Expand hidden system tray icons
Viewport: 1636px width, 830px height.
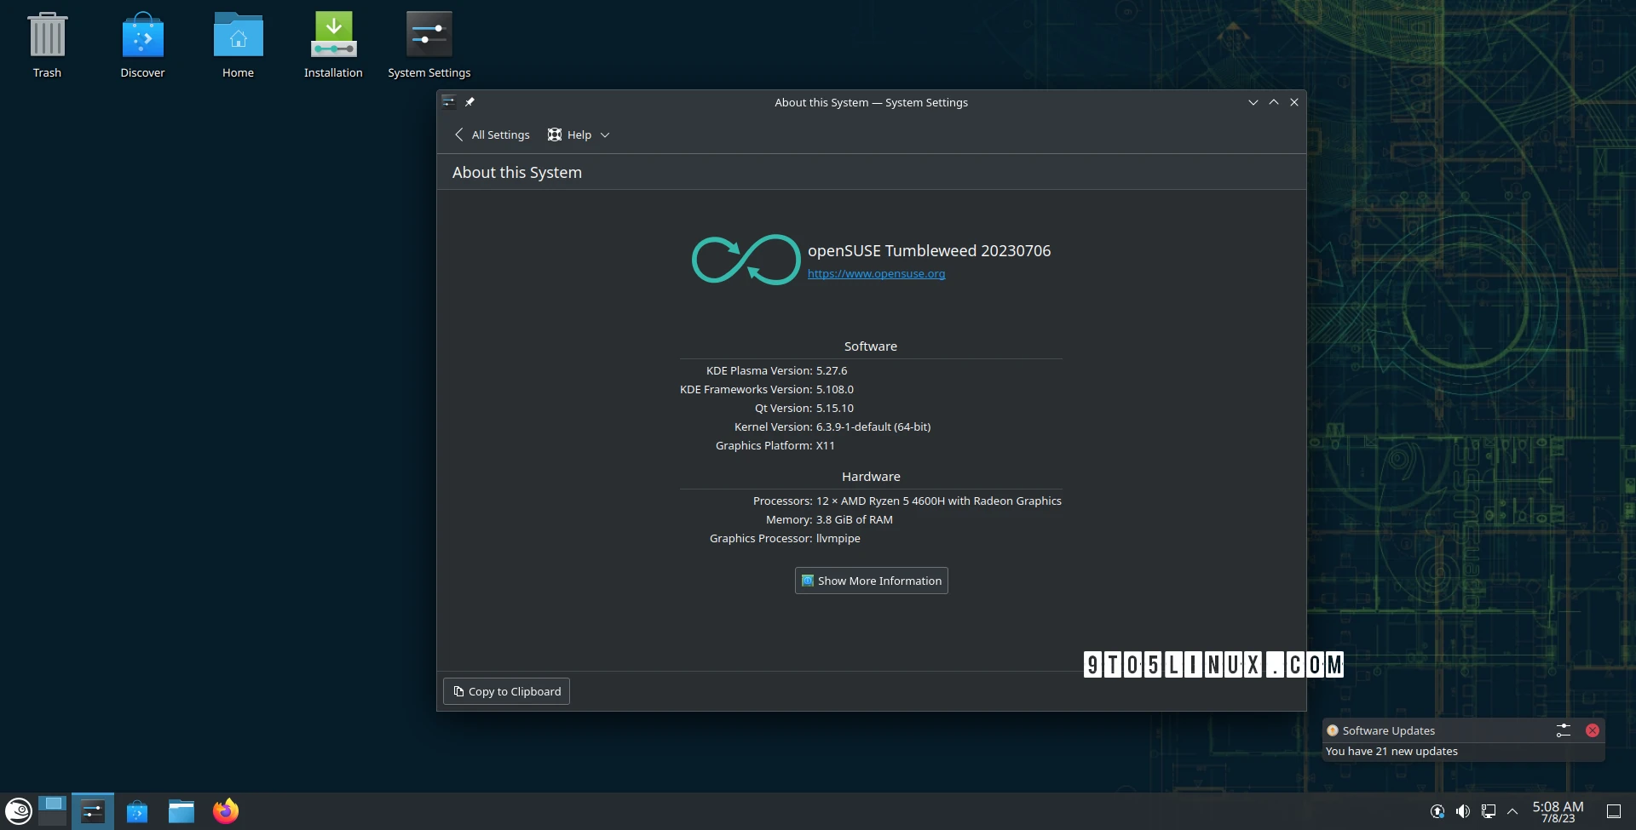tap(1512, 810)
